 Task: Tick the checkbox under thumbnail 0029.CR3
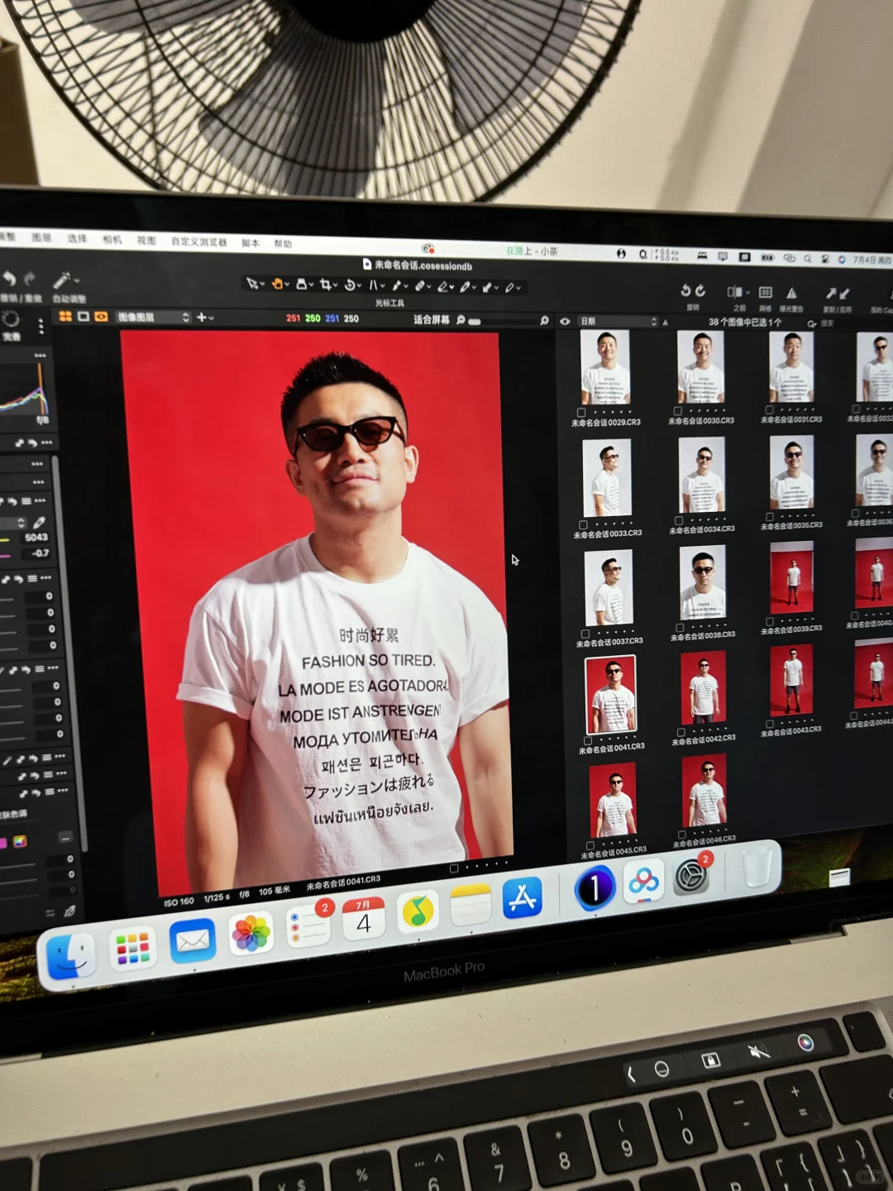(x=581, y=412)
